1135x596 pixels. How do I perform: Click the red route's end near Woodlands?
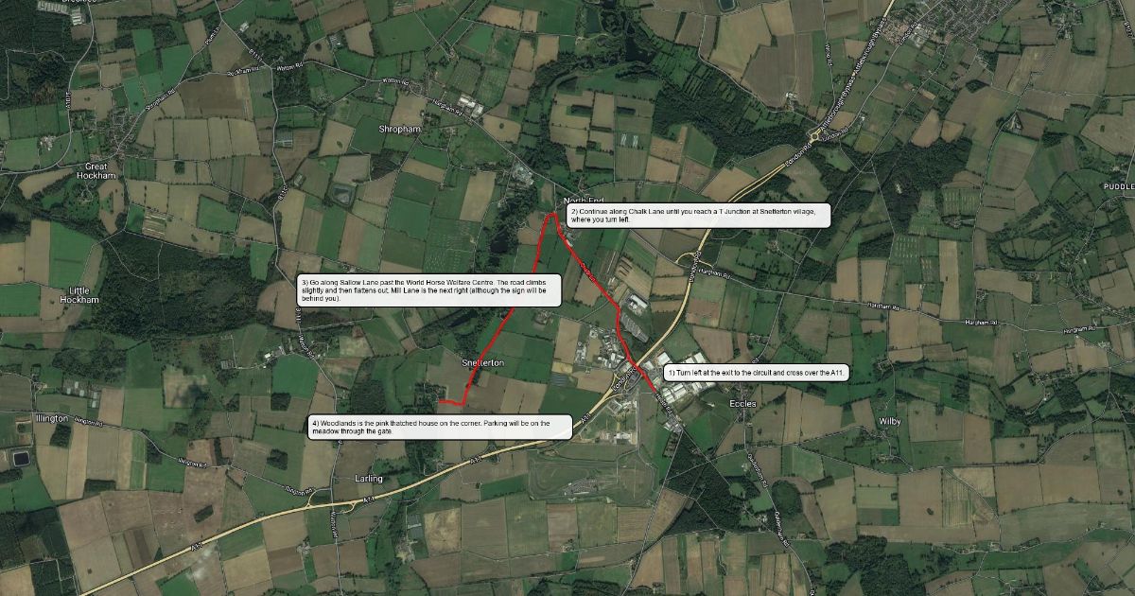click(x=439, y=401)
